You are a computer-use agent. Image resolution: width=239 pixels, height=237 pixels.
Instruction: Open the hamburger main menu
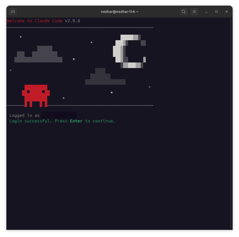point(194,12)
